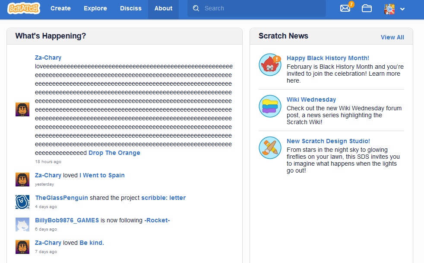Click the Wiki Wednesday news icon
The height and width of the screenshot is (263, 424).
click(x=270, y=106)
